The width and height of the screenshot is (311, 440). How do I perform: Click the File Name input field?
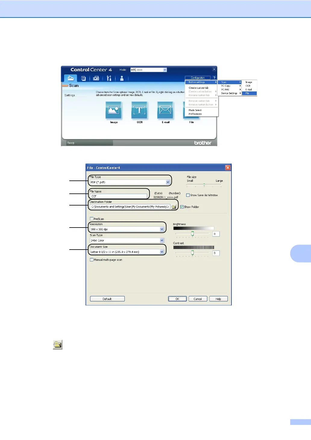point(118,196)
